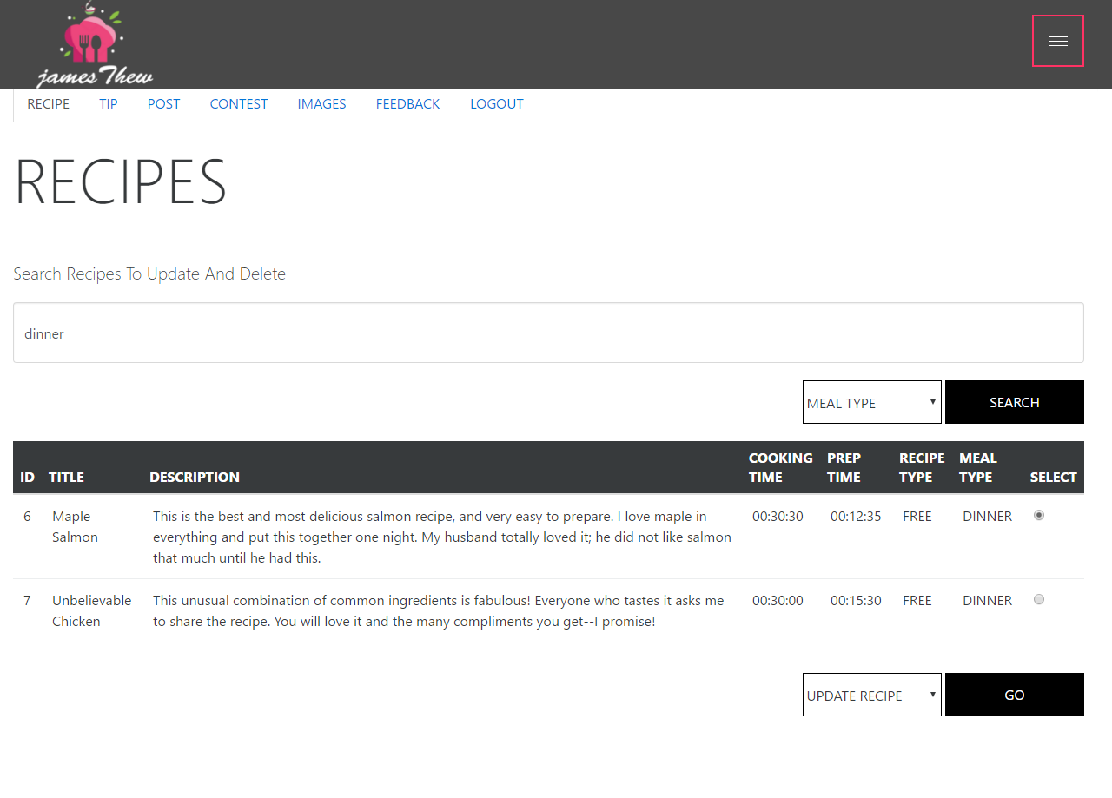Click the Logout tab

point(496,104)
